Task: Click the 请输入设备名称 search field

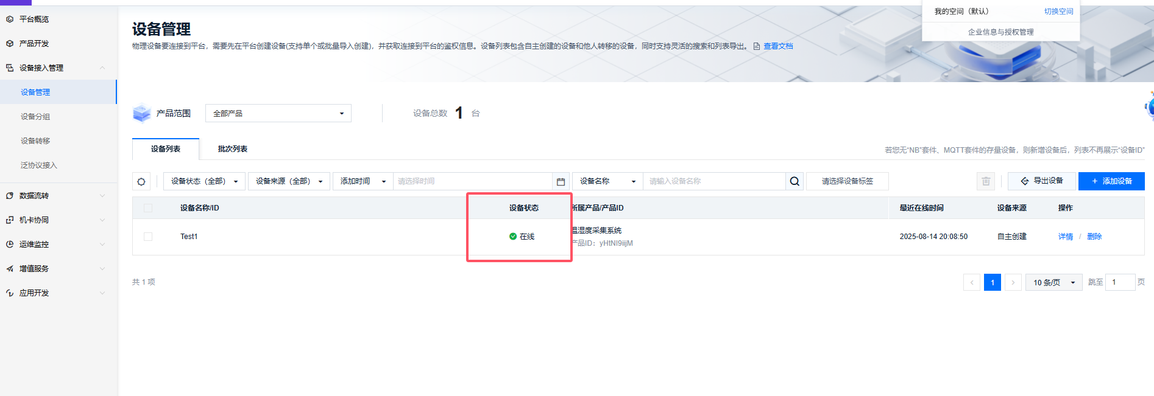Action: pyautogui.click(x=713, y=181)
